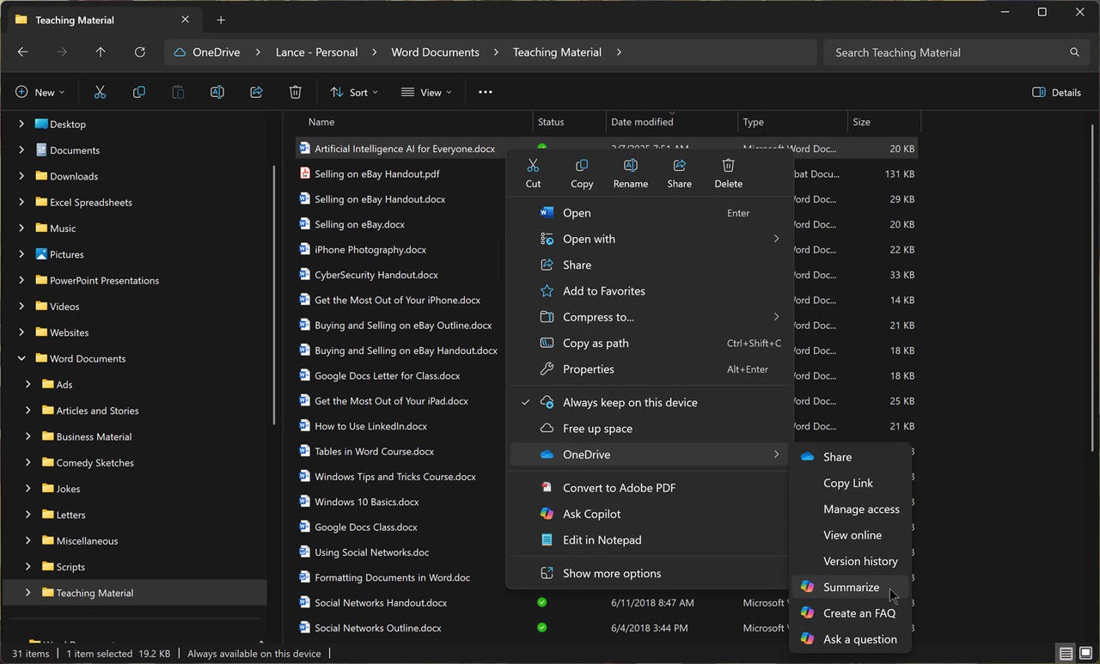Viewport: 1100px width, 664px height.
Task: Collapse the Word Documents tree node
Action: point(21,358)
